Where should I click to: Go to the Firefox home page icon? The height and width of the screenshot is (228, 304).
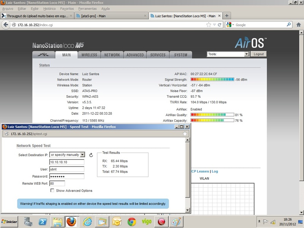tap(299, 25)
